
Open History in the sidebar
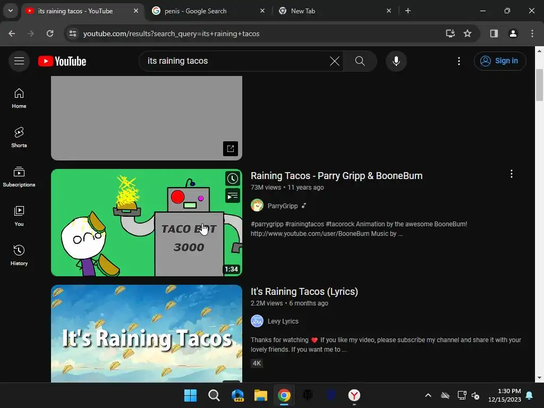[x=19, y=256]
